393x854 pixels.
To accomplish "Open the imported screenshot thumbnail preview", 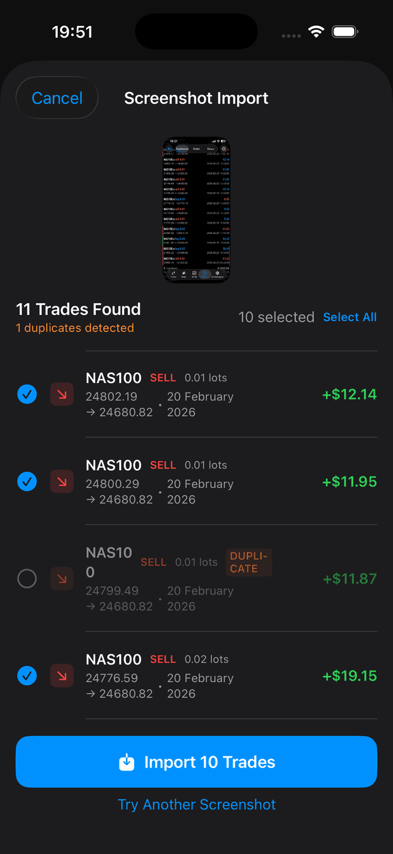I will (x=196, y=210).
